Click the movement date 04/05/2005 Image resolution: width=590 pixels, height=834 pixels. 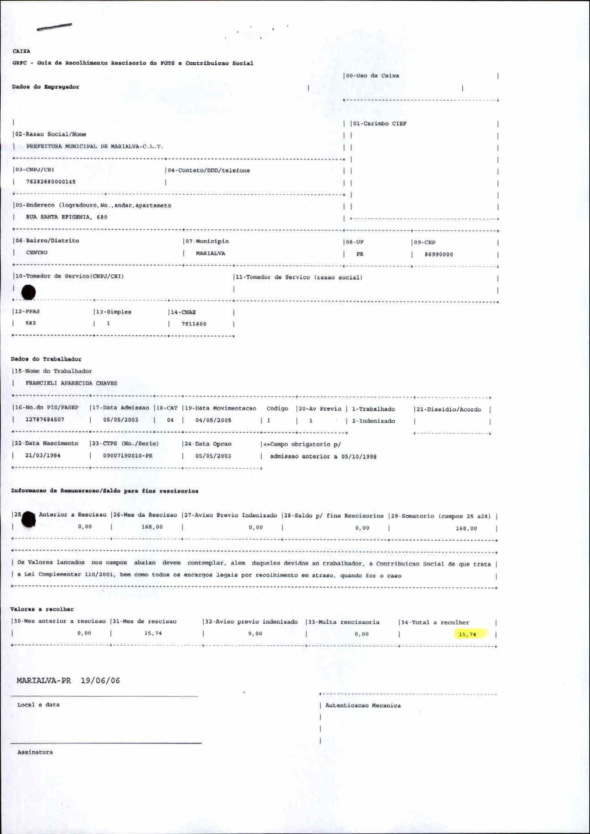point(213,421)
